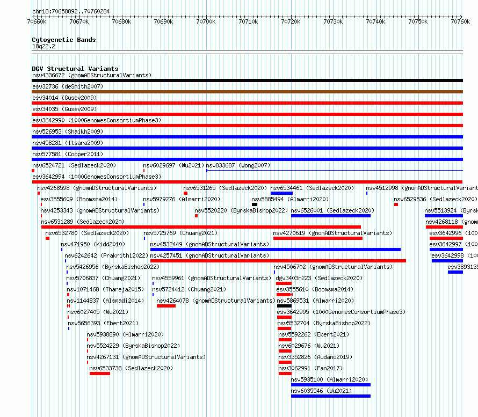Click nsv6531265 (Sedlazeck2020) label
The height and width of the screenshot is (417, 478).
click(225, 188)
